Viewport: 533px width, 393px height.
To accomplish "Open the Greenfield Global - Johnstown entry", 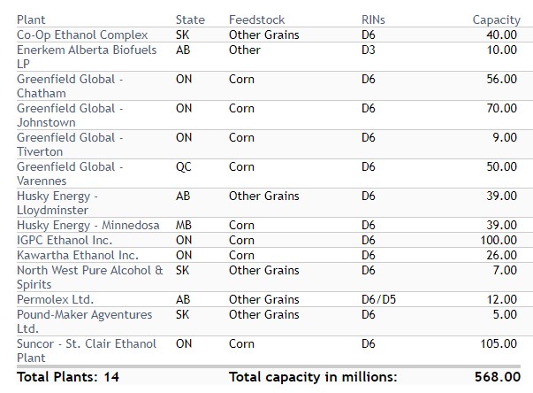I will (x=70, y=115).
